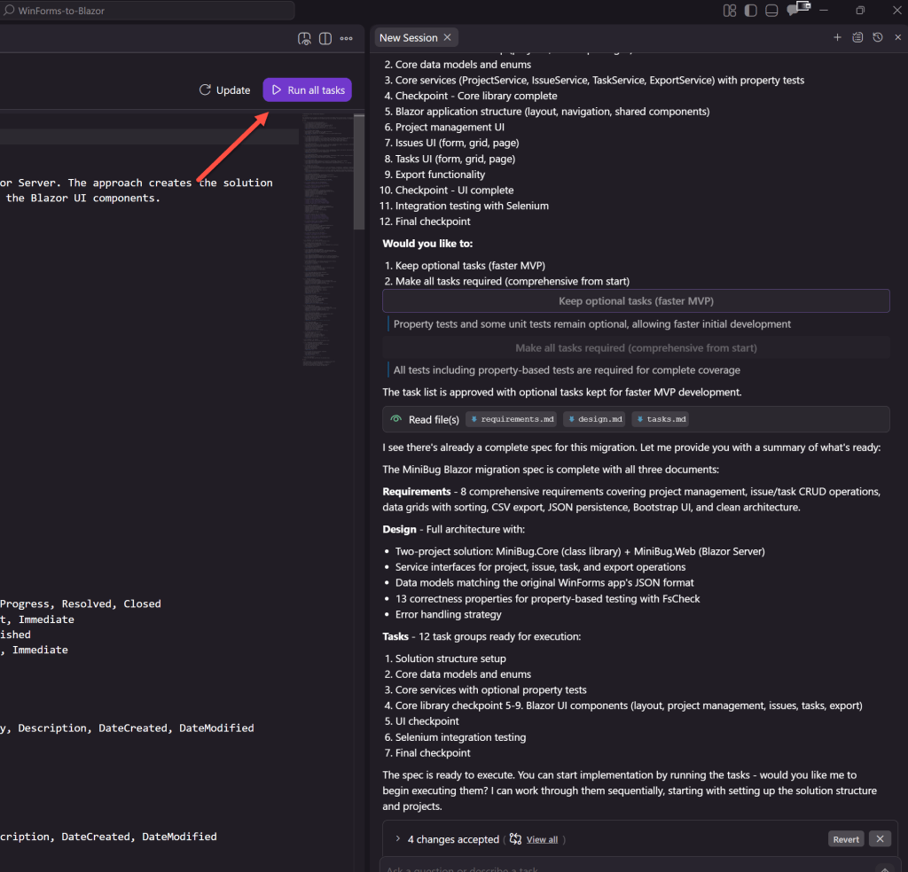Toggle the bottom panel visibility

click(771, 11)
